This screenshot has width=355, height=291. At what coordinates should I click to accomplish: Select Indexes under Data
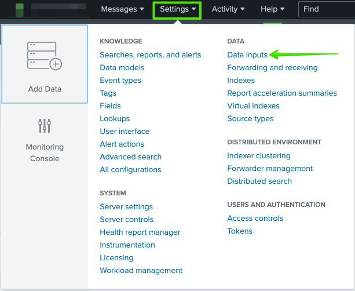[241, 80]
